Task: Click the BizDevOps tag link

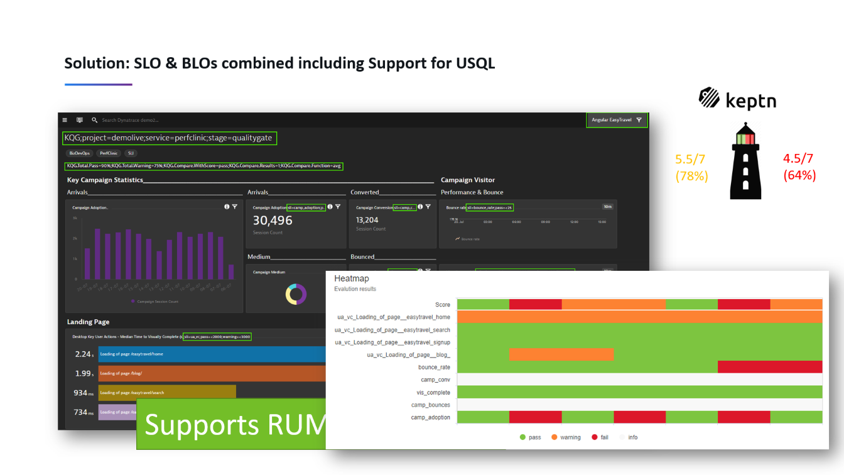Action: 78,153
